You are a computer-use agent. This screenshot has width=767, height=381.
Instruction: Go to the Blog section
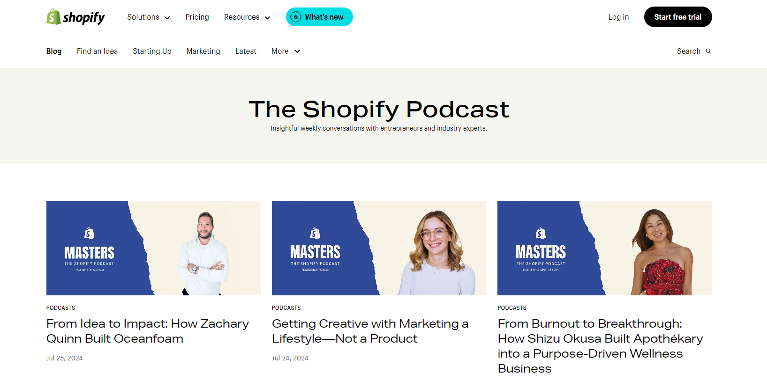coord(54,51)
